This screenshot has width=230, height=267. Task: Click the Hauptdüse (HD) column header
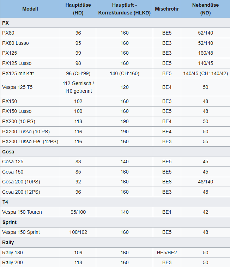78,9
